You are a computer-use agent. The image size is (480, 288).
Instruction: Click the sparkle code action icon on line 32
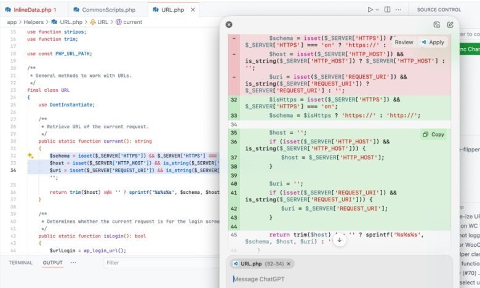pos(30,156)
